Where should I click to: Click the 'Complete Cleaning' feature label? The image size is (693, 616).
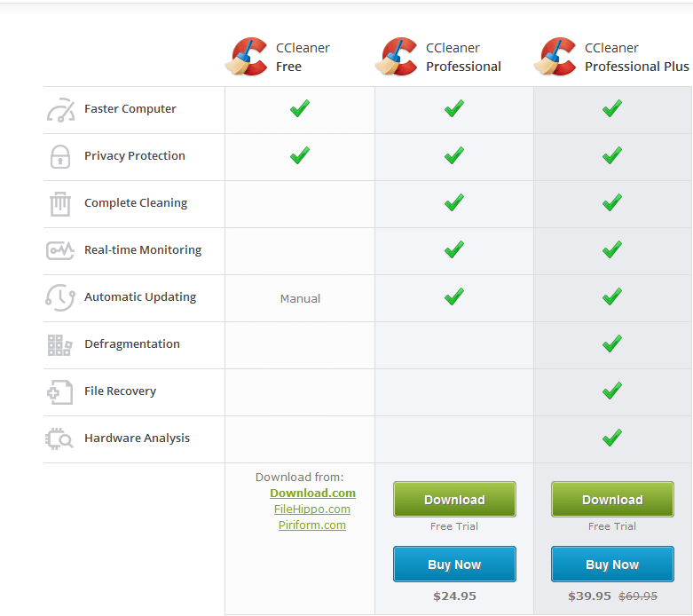[x=136, y=203]
